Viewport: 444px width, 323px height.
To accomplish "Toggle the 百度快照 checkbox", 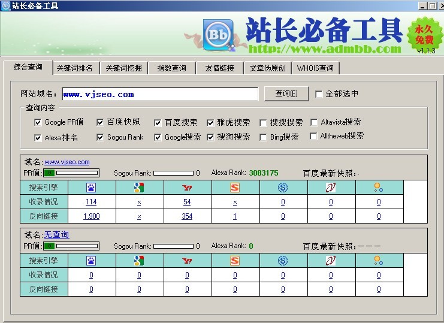I will pos(100,122).
